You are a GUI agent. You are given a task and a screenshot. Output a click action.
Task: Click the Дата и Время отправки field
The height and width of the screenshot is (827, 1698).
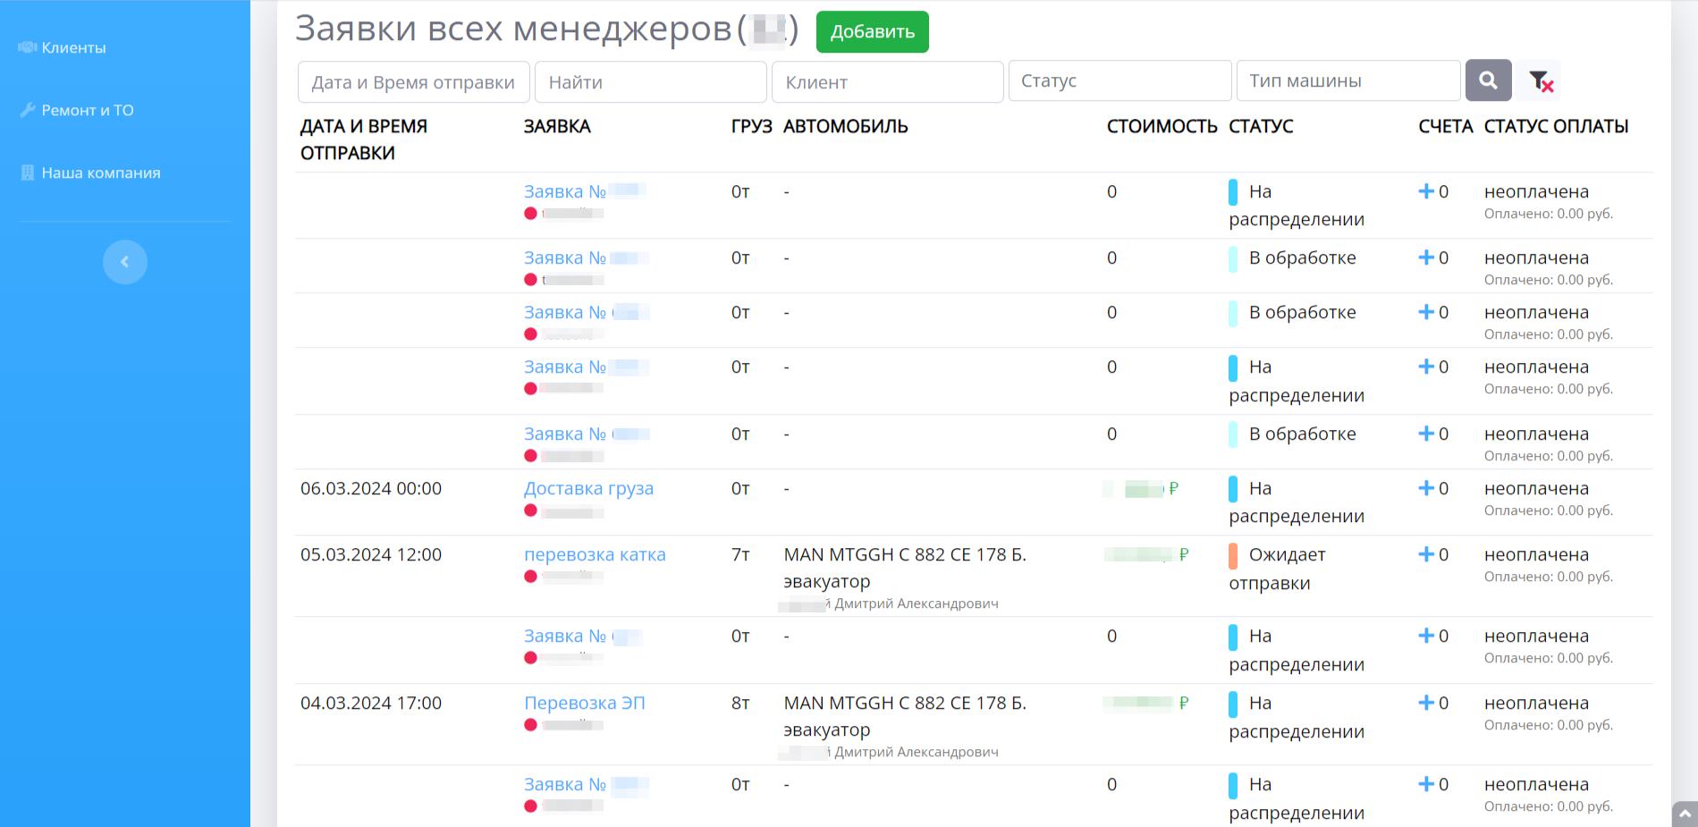click(413, 82)
